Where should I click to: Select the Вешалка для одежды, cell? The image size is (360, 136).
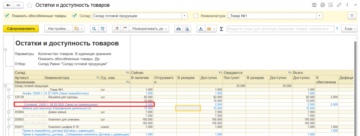(72, 97)
